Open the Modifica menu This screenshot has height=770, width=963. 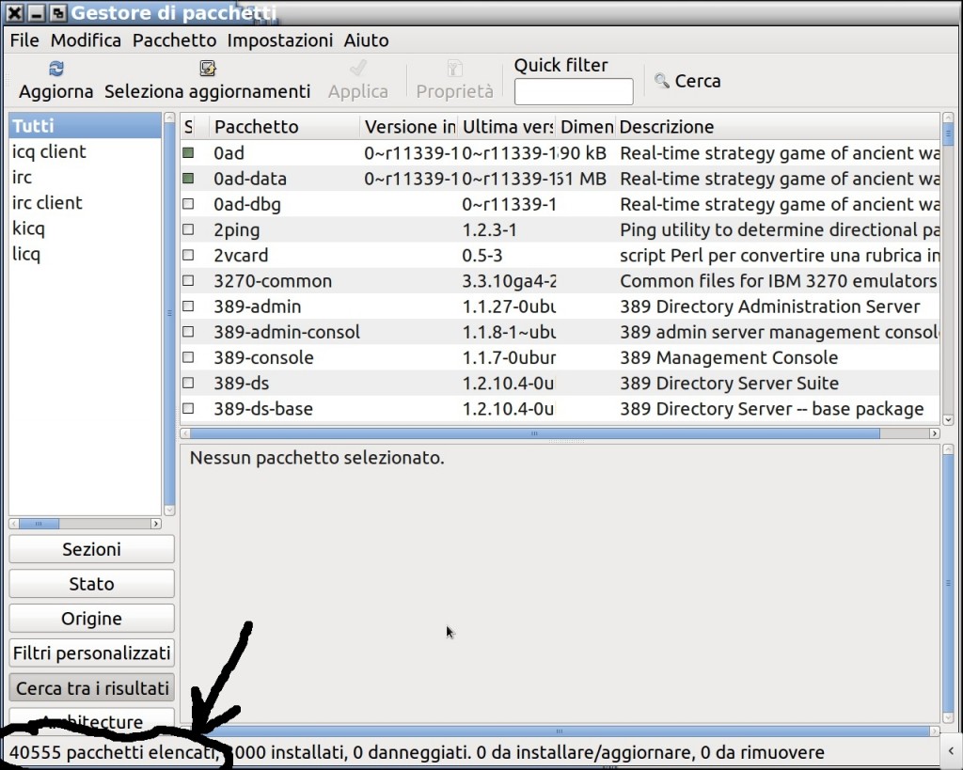coord(86,40)
